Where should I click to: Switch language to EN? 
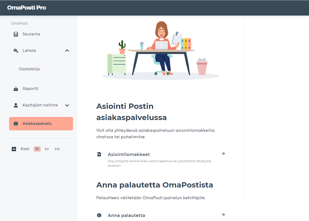tap(57, 149)
